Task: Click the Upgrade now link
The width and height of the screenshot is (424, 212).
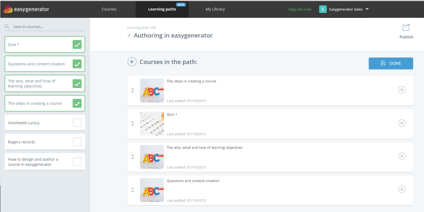Action: pos(300,10)
